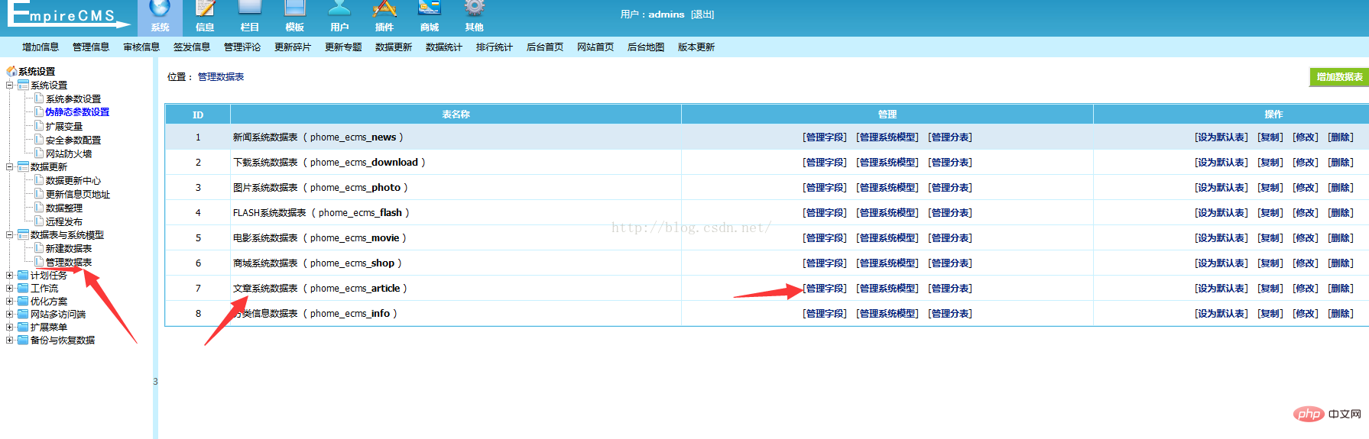Open 数据整理 in the tree
Image resolution: width=1369 pixels, height=439 pixels.
[63, 208]
